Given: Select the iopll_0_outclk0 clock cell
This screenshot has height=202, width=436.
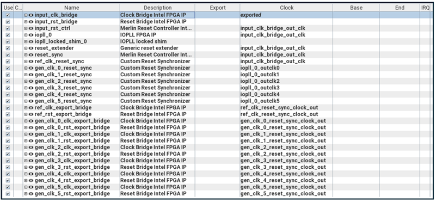Looking at the screenshot, I should click(286, 68).
